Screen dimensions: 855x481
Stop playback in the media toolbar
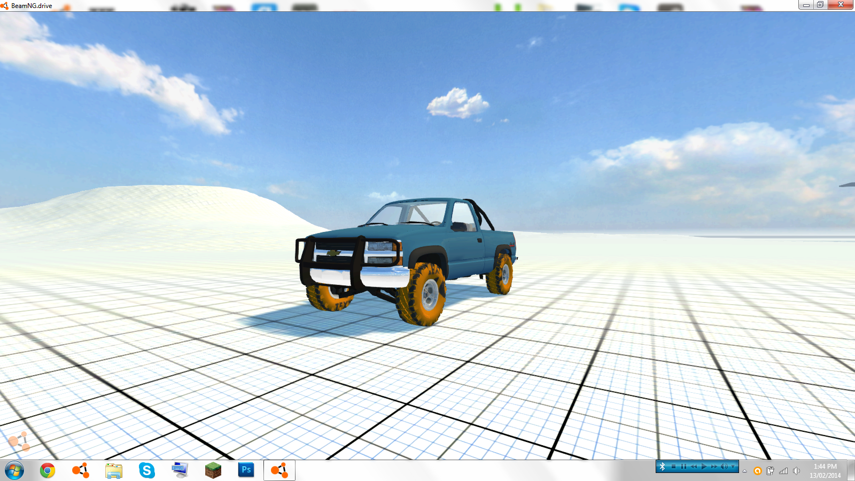tap(673, 467)
